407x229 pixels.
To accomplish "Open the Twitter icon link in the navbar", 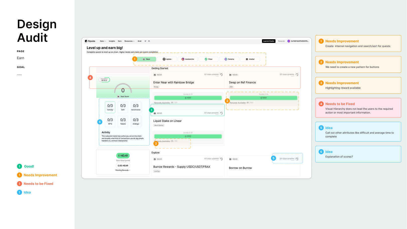I will point(145,41).
